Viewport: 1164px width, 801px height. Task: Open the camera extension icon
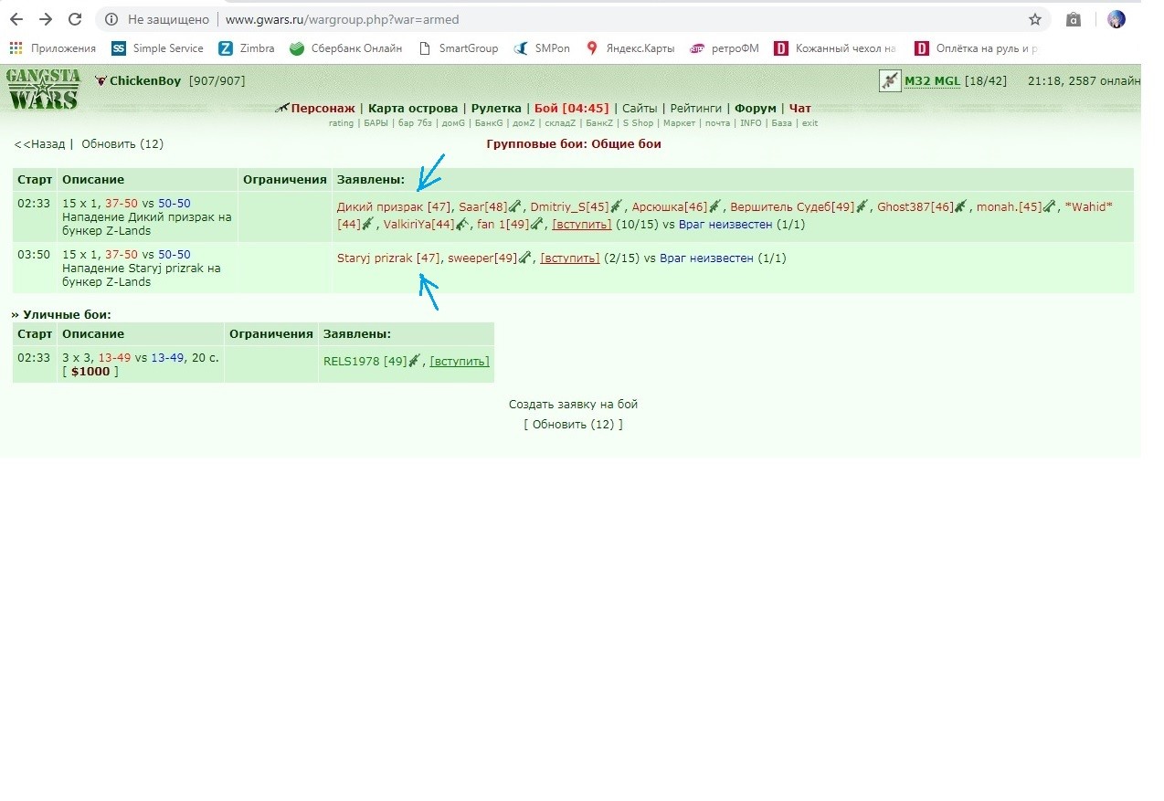click(1074, 19)
